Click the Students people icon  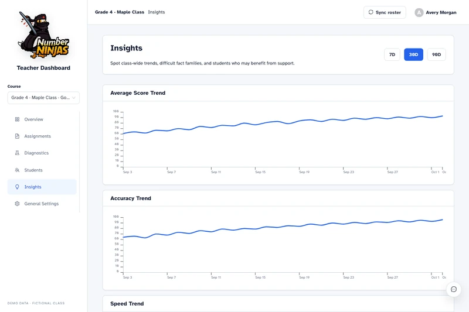pos(17,170)
